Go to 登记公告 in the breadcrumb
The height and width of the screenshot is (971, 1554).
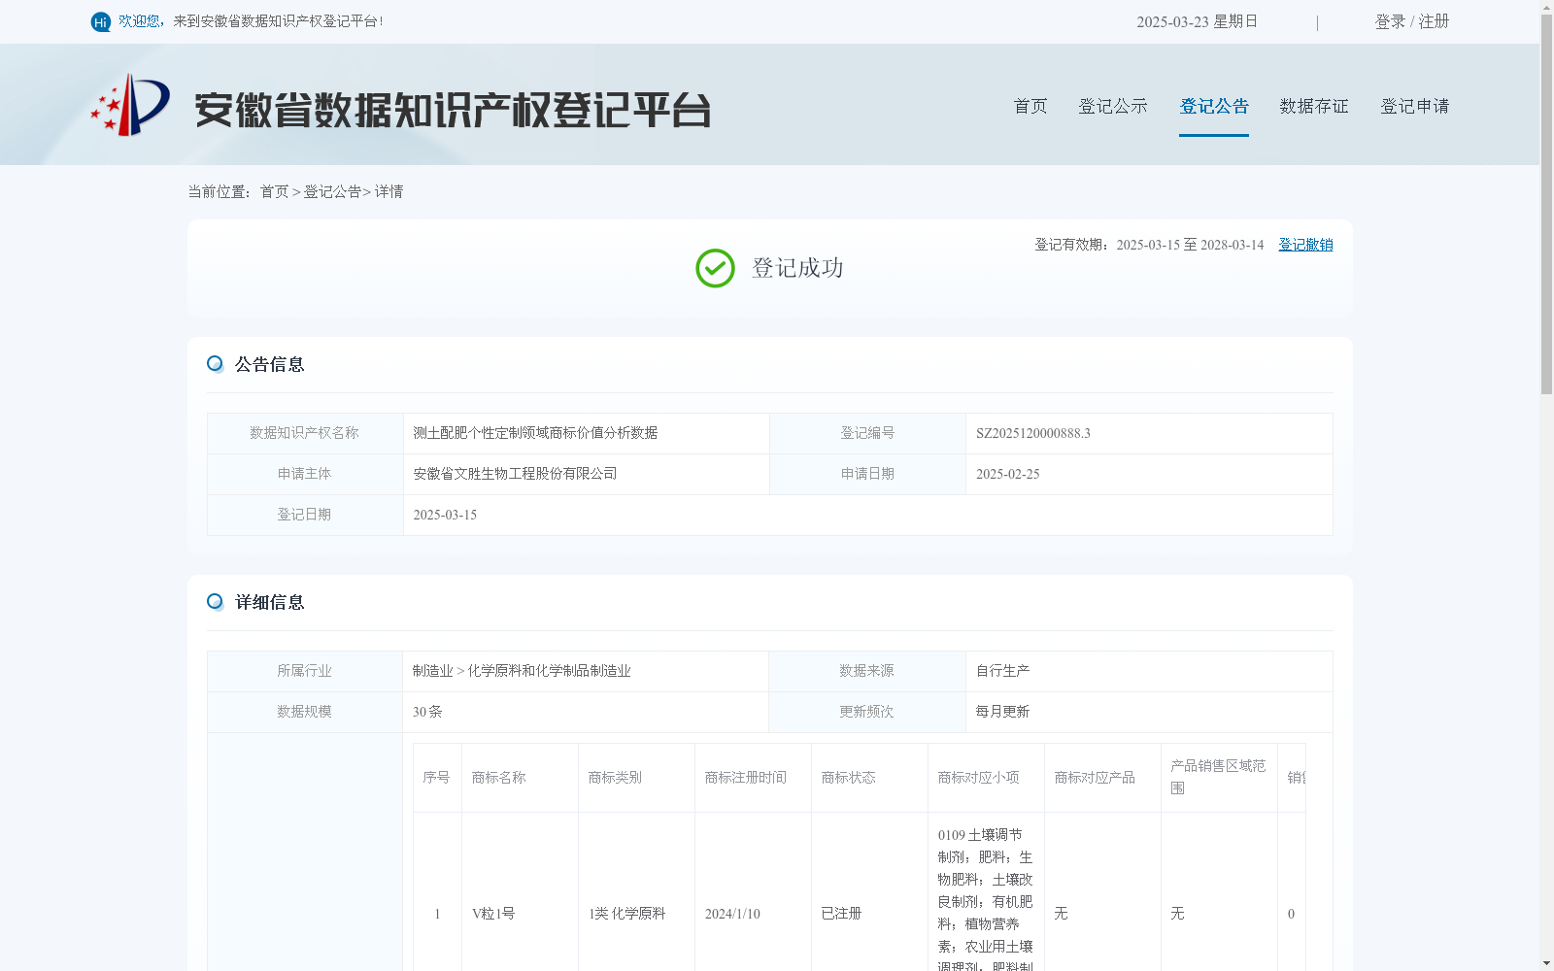[x=332, y=192]
